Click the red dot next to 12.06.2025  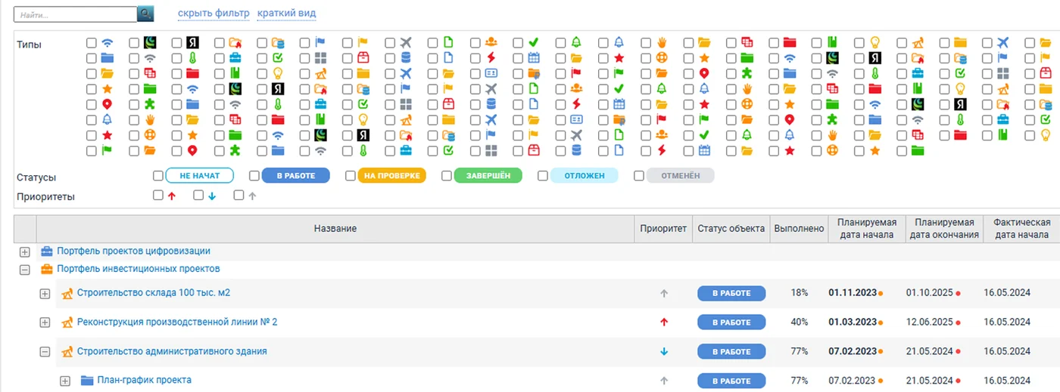click(958, 323)
